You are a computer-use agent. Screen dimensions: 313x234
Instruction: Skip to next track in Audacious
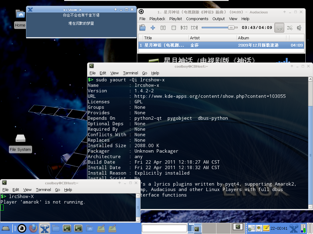(194, 28)
